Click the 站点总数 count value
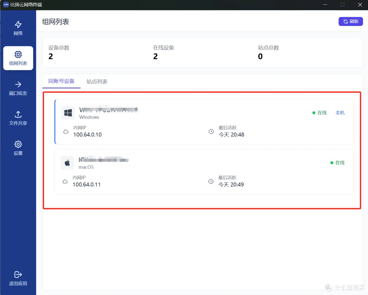The width and height of the screenshot is (368, 295). (x=260, y=56)
